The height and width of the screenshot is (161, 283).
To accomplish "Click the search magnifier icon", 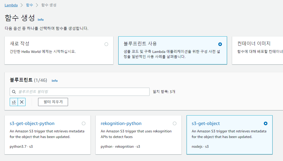I will (x=14, y=92).
